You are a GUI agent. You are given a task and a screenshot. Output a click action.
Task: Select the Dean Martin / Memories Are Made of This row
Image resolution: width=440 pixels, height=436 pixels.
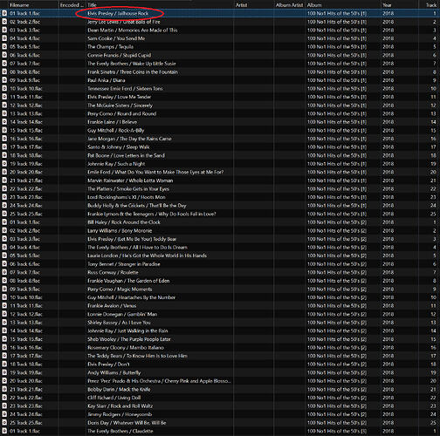tap(220, 31)
